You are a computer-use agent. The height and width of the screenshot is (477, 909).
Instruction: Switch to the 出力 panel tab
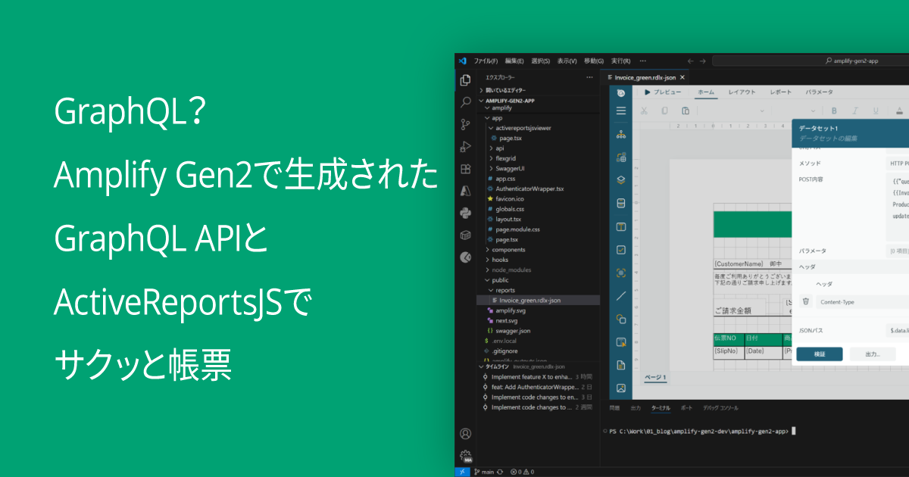pyautogui.click(x=636, y=407)
